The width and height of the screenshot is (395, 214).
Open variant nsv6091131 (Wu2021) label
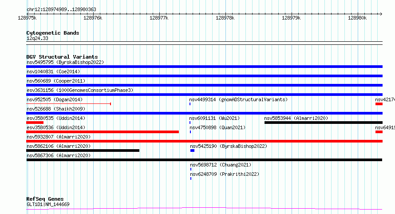pos(214,118)
